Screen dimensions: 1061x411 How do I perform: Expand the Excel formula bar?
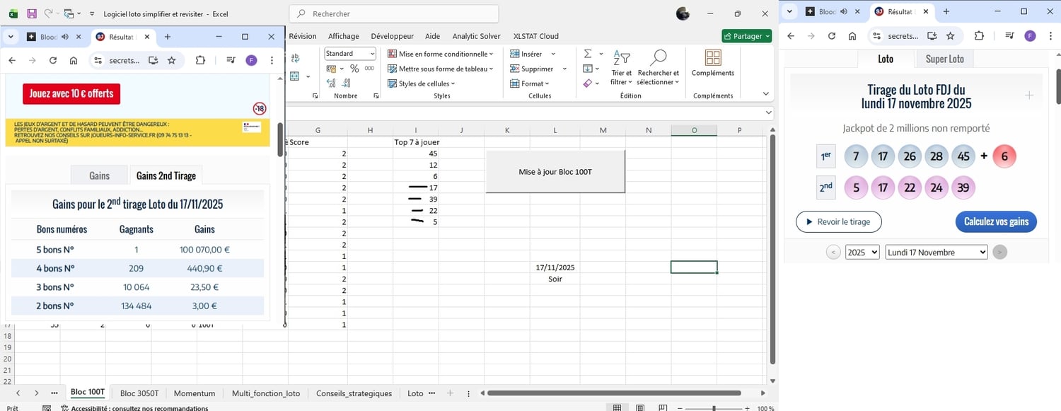[x=769, y=112]
